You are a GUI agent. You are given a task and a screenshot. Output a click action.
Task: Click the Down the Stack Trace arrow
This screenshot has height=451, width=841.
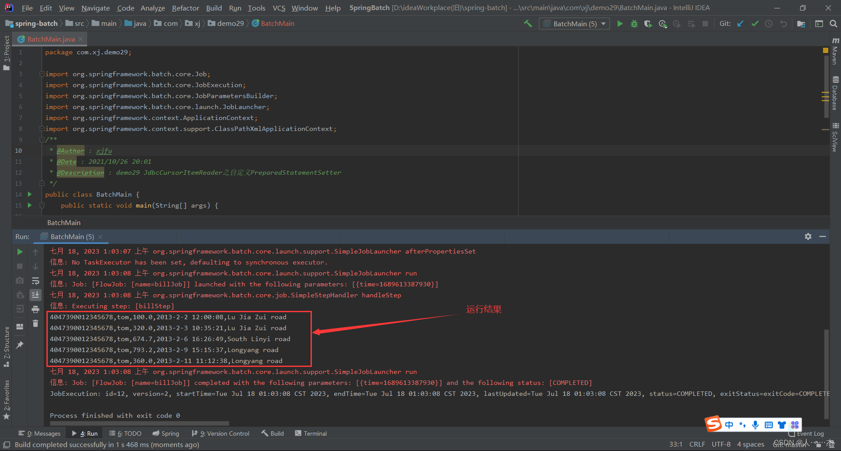coord(35,266)
